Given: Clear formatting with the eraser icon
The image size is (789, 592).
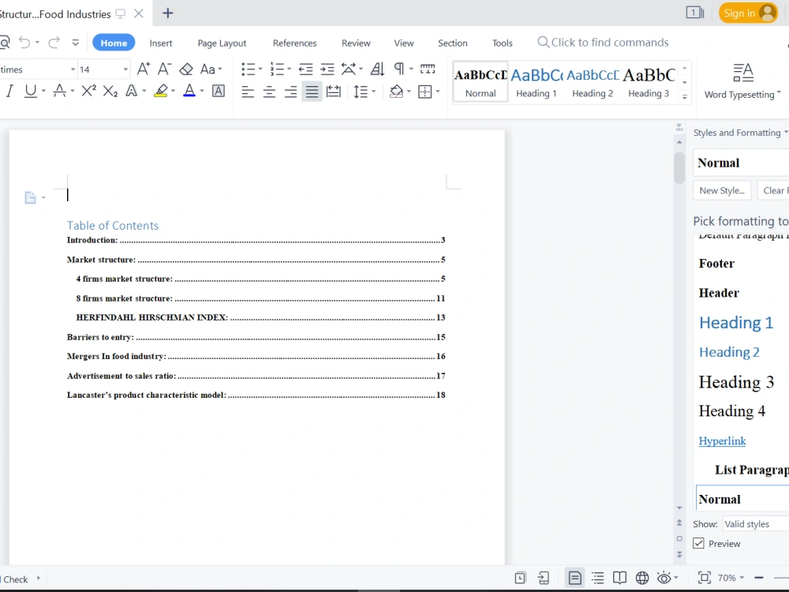Looking at the screenshot, I should point(186,69).
